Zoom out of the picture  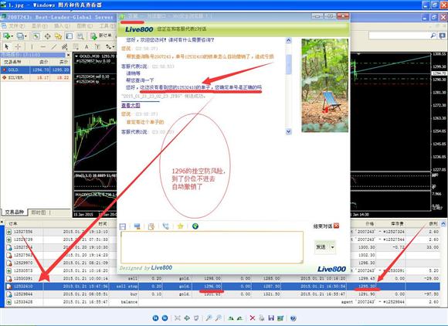[x=219, y=318]
